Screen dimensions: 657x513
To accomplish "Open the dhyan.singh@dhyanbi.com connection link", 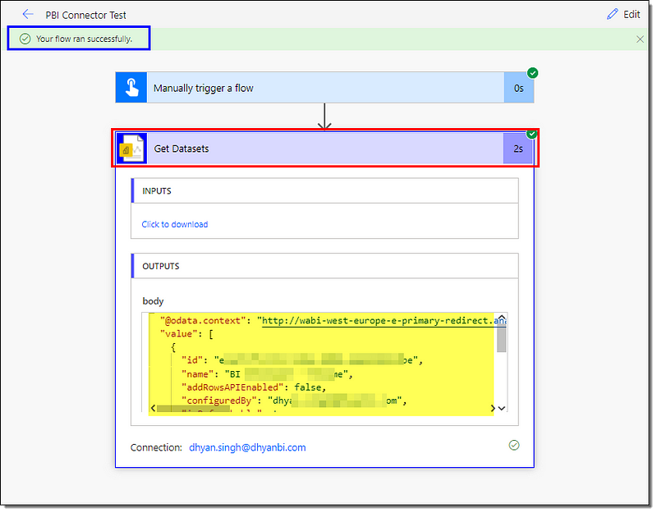I will click(x=247, y=447).
